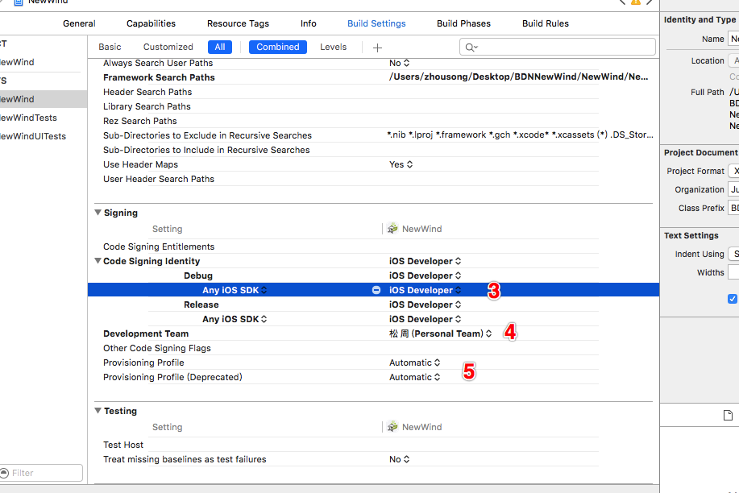Image resolution: width=739 pixels, height=493 pixels.
Task: Show Basic build settings
Action: coord(110,48)
